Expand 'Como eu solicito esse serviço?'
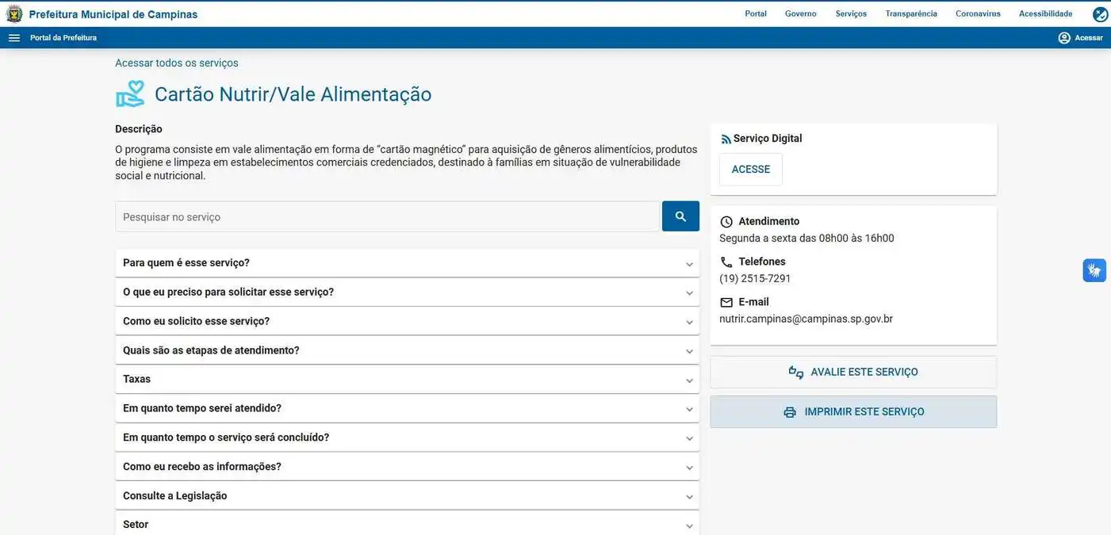This screenshot has width=1111, height=535. (407, 322)
